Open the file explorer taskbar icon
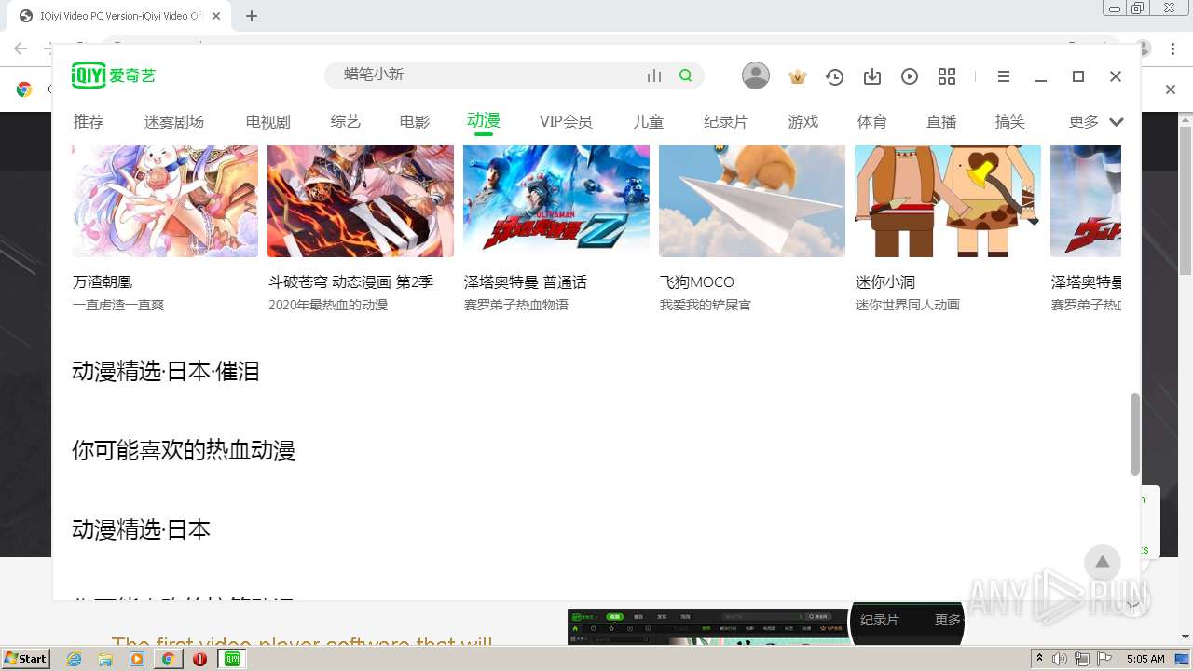The height and width of the screenshot is (671, 1193). click(105, 659)
